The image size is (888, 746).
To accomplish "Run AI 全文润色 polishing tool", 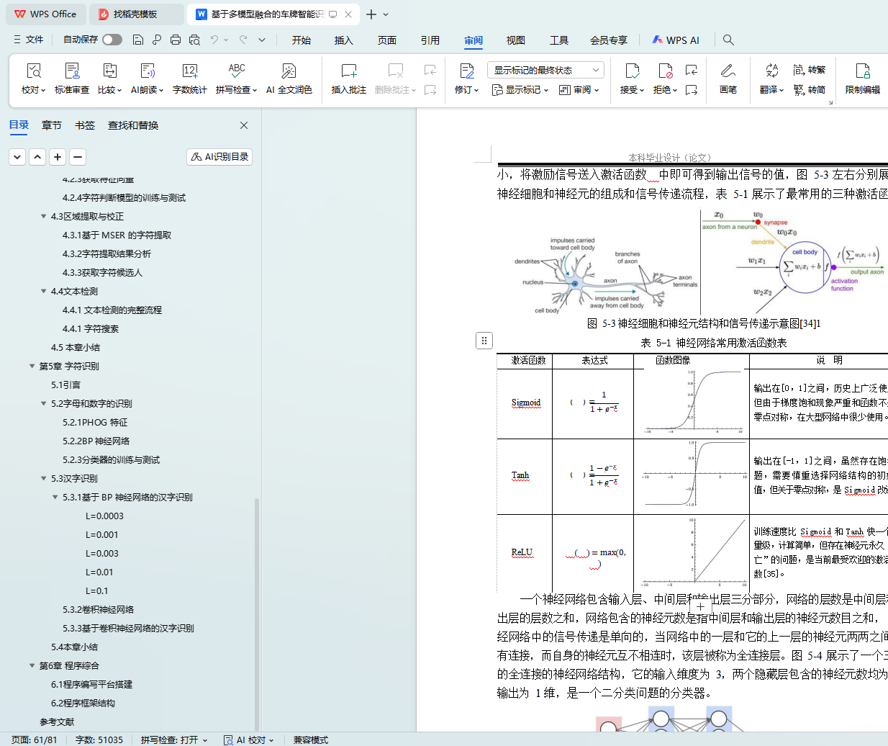I will 289,78.
